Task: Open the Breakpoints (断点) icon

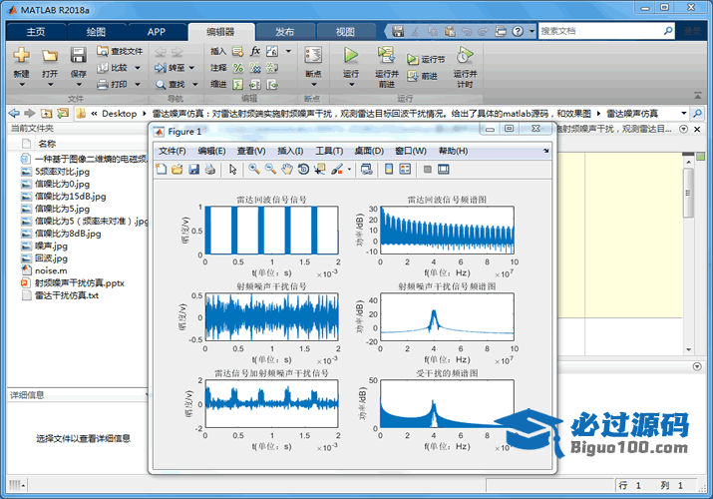Action: click(313, 56)
